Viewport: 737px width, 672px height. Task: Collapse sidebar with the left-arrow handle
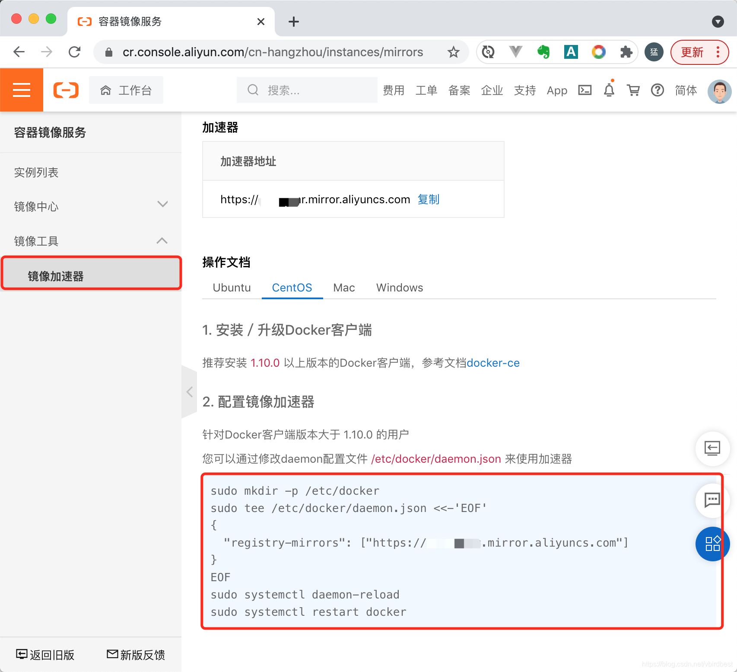pos(189,392)
